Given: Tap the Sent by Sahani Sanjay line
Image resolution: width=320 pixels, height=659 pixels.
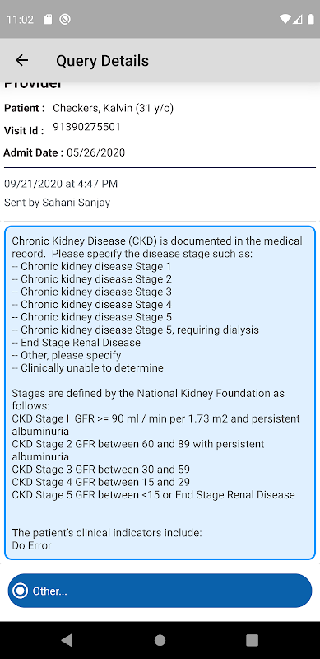Looking at the screenshot, I should pyautogui.click(x=57, y=203).
